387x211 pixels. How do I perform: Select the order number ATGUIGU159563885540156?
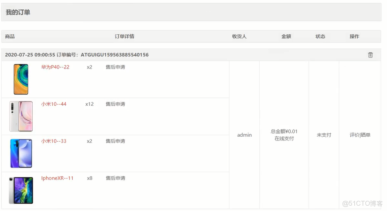(x=115, y=55)
